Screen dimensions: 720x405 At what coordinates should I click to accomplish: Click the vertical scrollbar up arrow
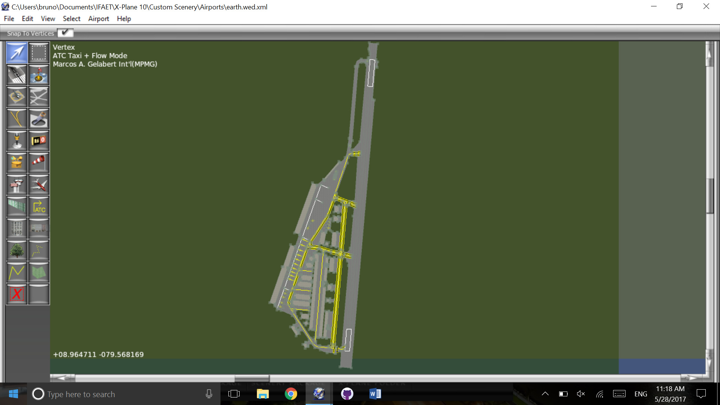(x=709, y=54)
